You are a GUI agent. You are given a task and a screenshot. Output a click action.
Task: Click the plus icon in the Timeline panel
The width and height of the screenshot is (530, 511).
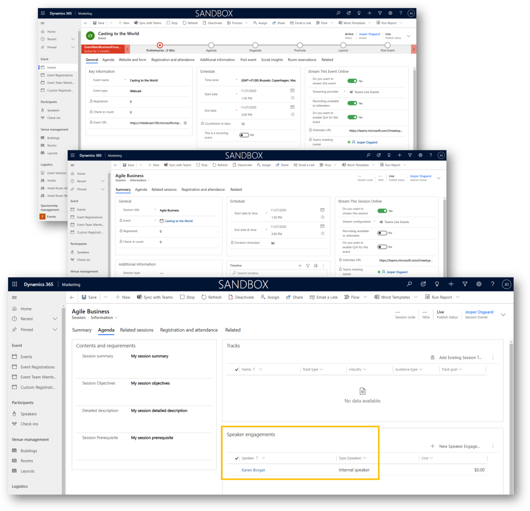[x=300, y=265]
